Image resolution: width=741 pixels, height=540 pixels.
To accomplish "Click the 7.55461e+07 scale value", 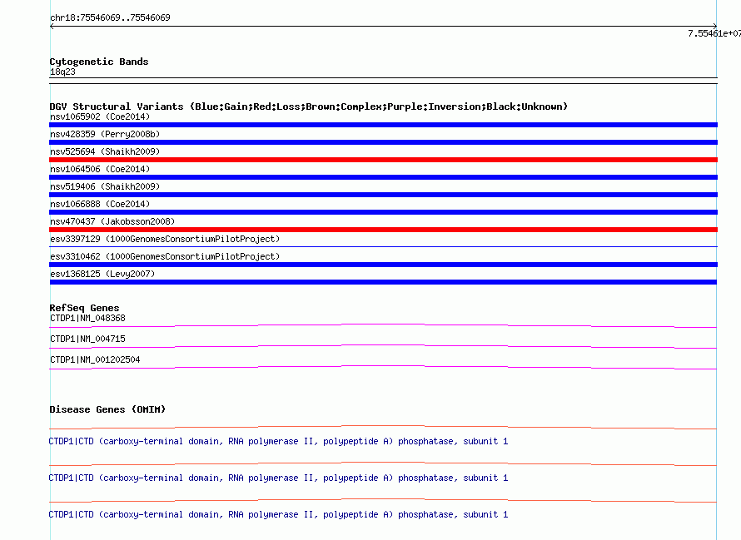I will click(714, 33).
